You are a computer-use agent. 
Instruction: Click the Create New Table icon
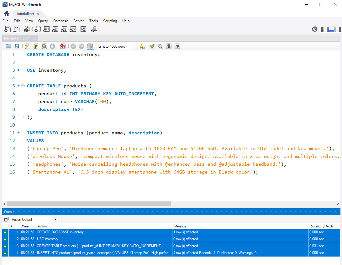click(x=46, y=29)
